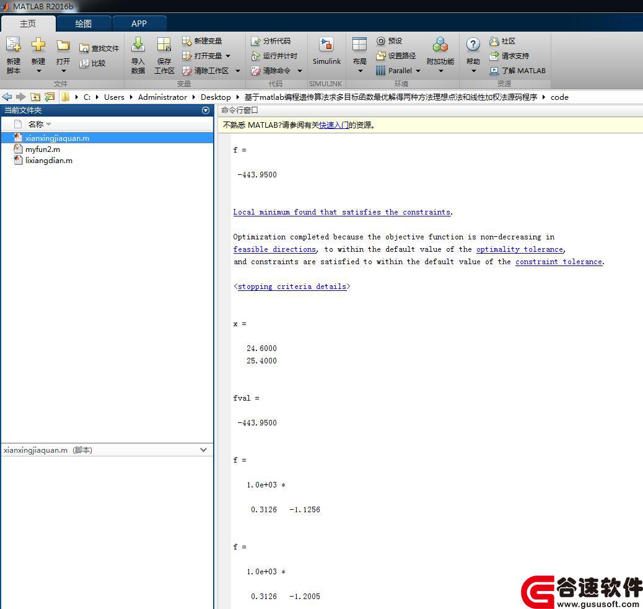Click the New Script (新建脚本) icon
Viewport: 643px width, 609px height.
pos(13,45)
